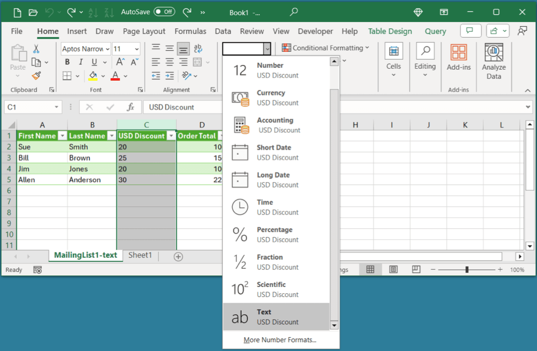Switch to Page Break Preview view
The width and height of the screenshot is (537, 351).
pyautogui.click(x=416, y=270)
